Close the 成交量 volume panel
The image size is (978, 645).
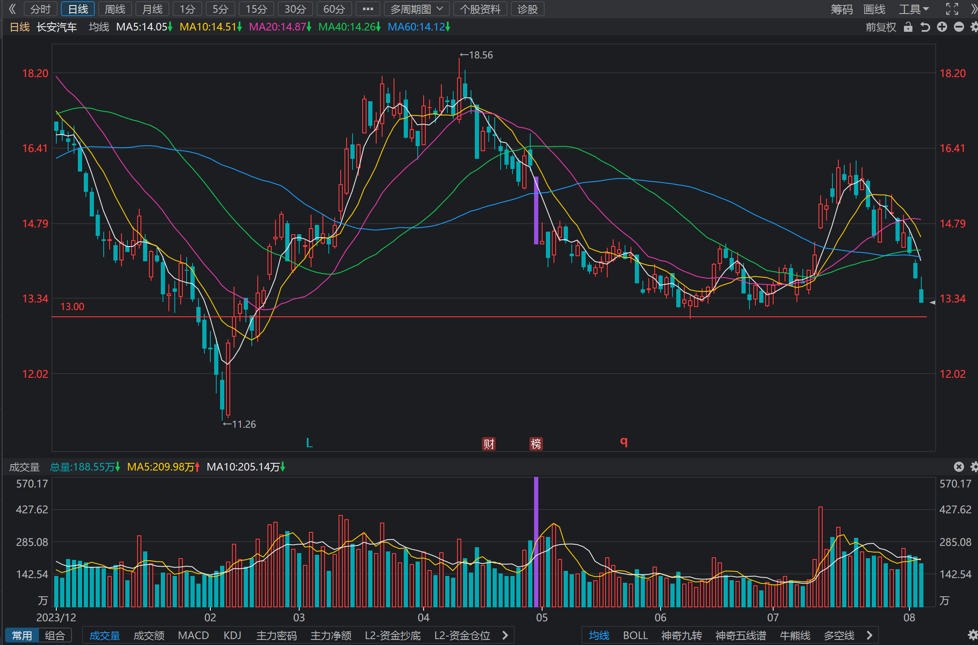point(959,467)
